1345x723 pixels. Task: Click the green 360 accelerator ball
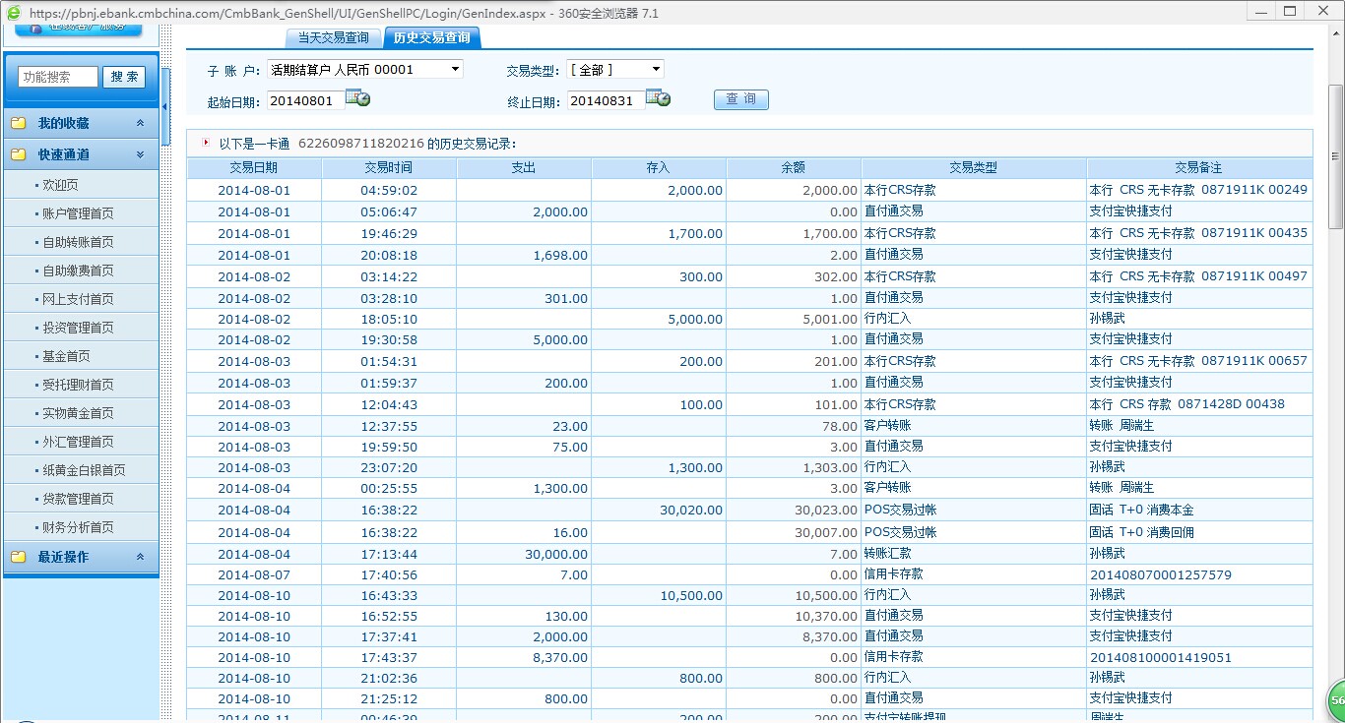[x=1335, y=700]
